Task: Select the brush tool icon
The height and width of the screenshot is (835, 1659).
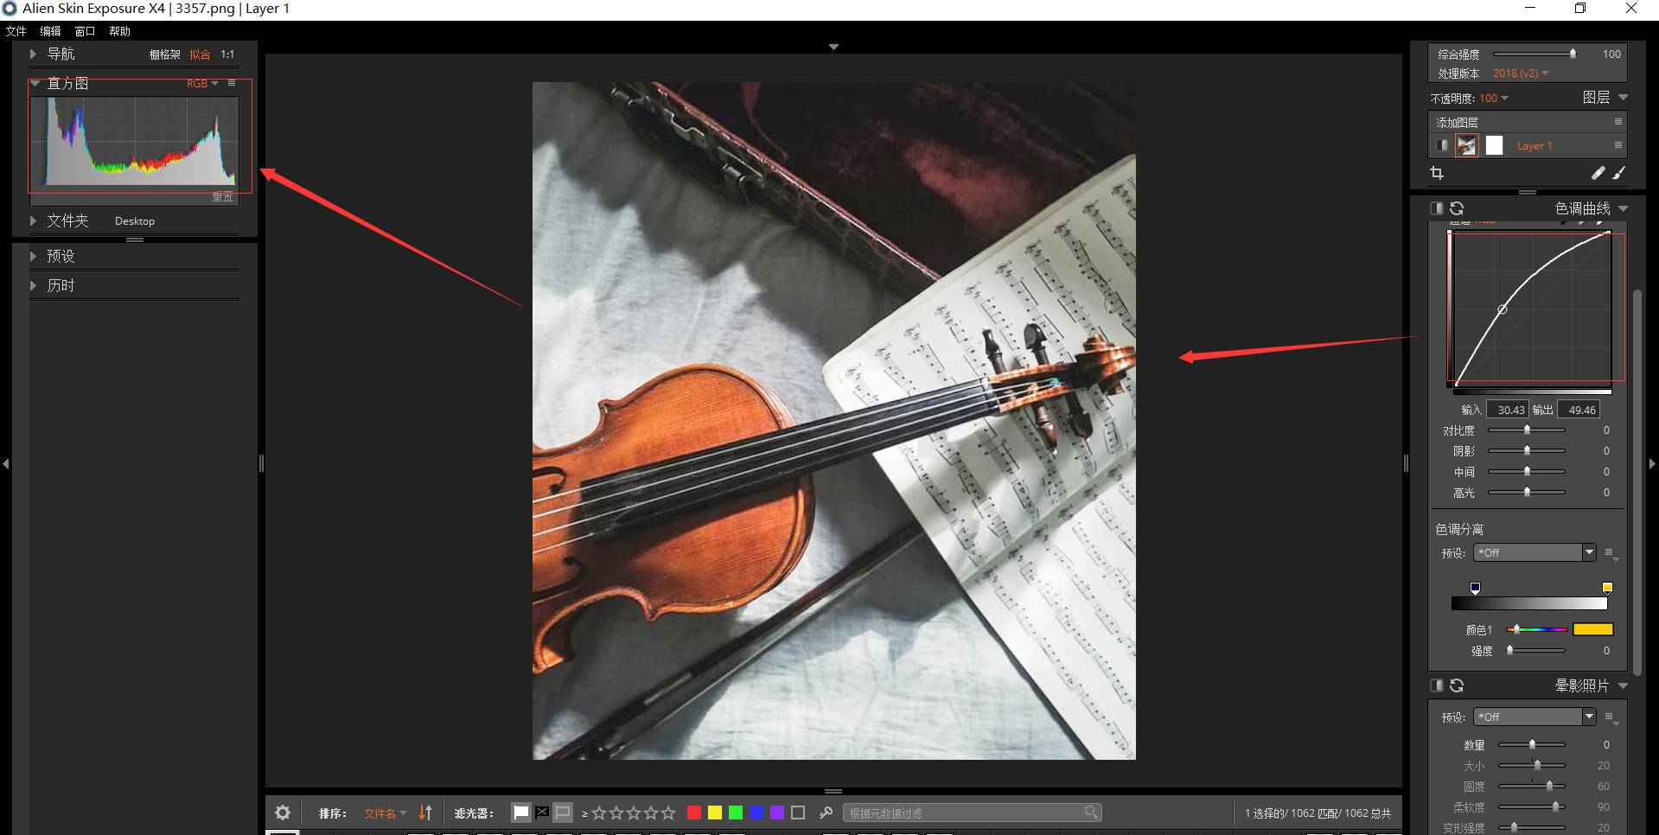Action: tap(1618, 173)
